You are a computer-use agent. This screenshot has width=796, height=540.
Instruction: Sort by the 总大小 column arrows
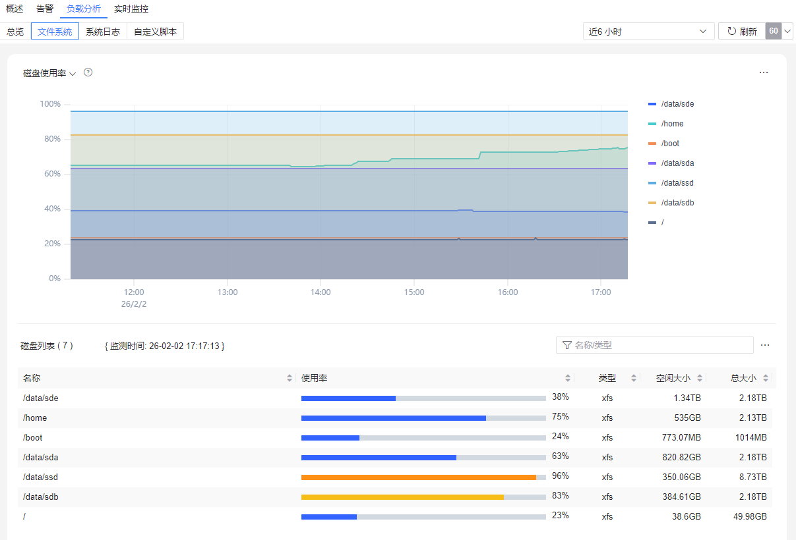(x=766, y=378)
